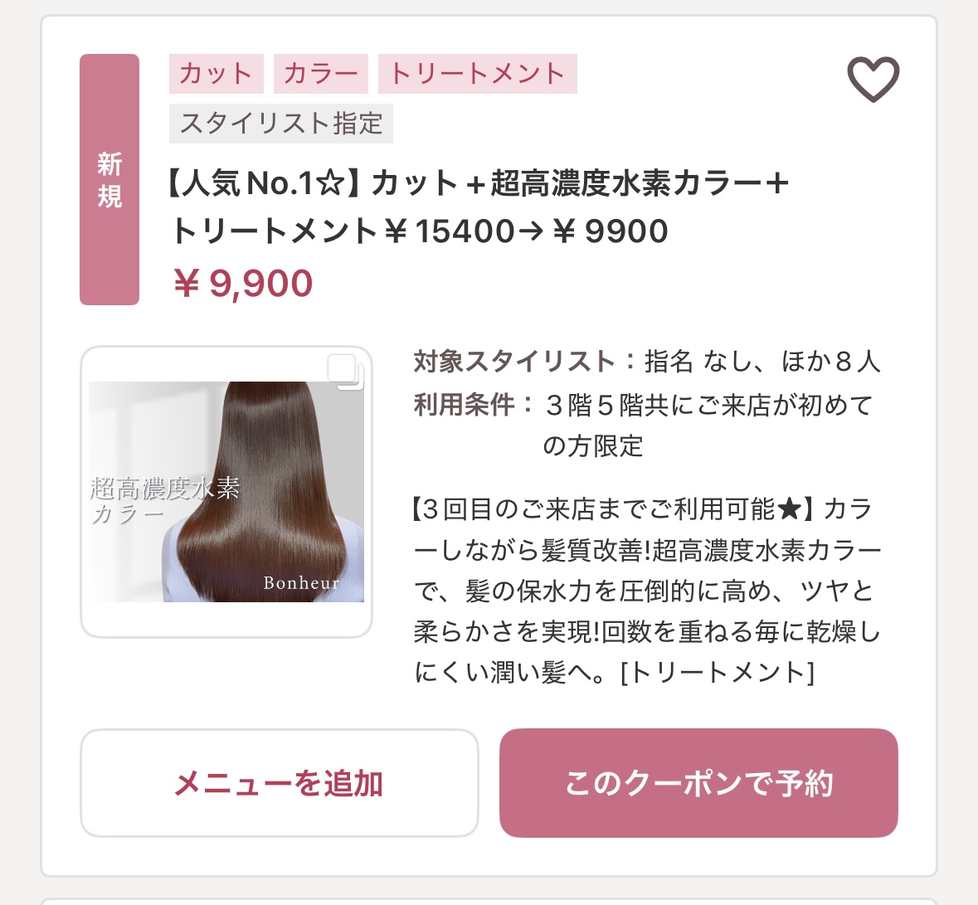The width and height of the screenshot is (978, 905).
Task: Click the Bonheur watermark on the photo
Action: pos(301,582)
